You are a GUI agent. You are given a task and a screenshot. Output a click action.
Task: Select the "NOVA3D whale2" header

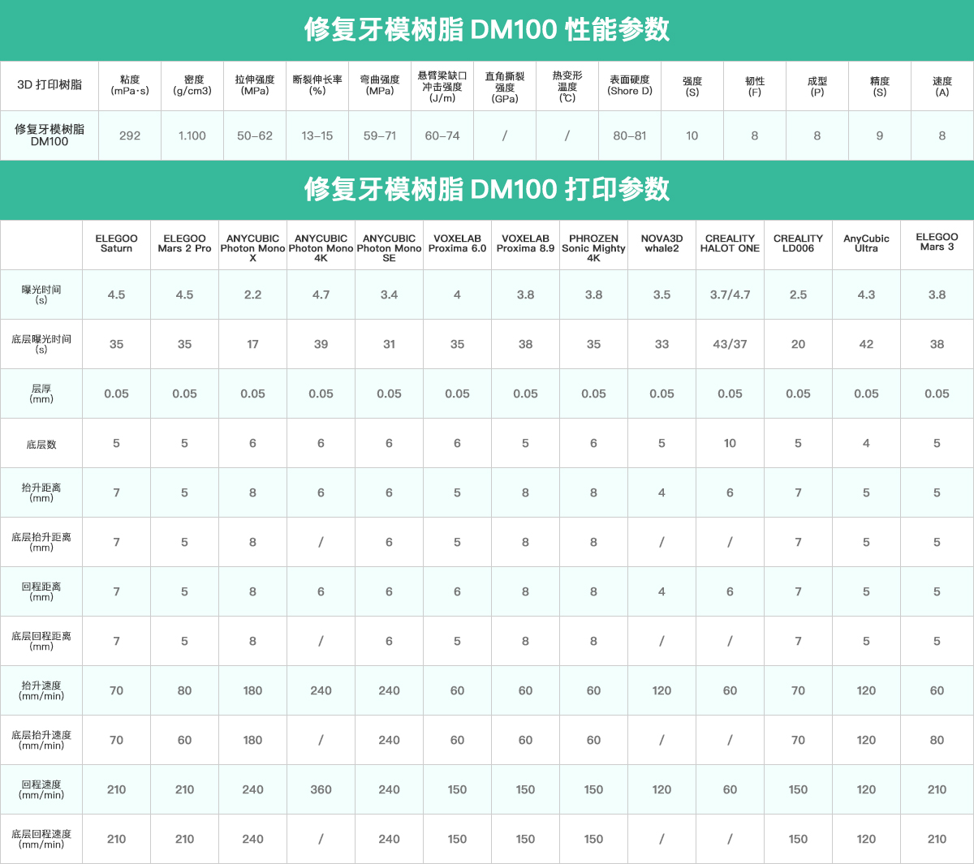(x=662, y=243)
